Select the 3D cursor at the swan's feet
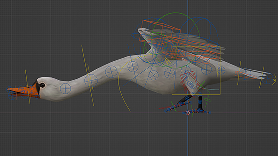 coord(188,113)
